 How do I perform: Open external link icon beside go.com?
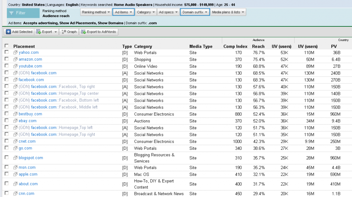tap(15, 148)
